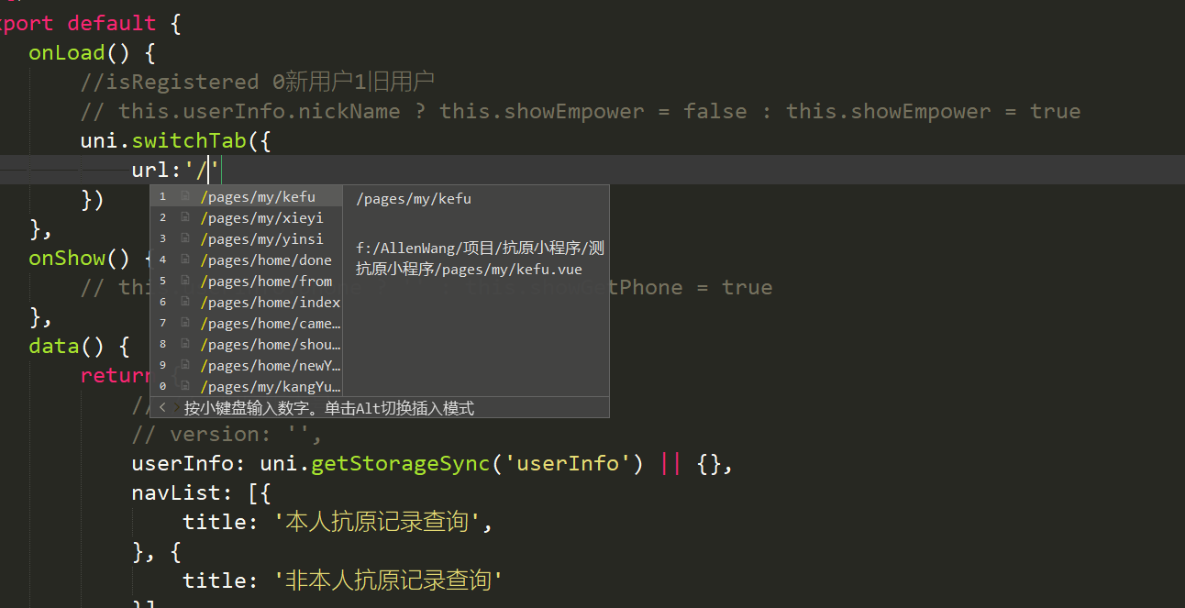Screen dimensions: 1185x608
Task: Click the isRegistered comment line
Action: click(x=258, y=82)
